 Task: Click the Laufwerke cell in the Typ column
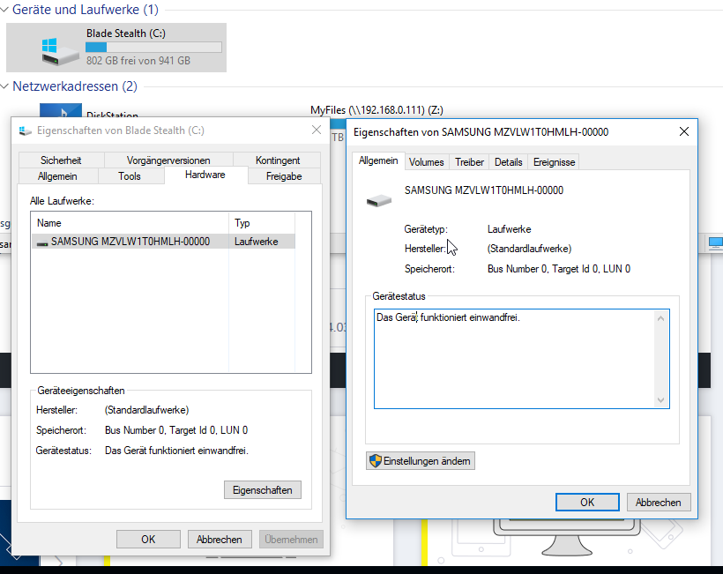click(x=257, y=242)
